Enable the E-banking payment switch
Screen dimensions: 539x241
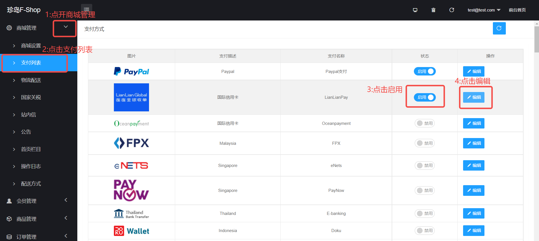tap(425, 214)
